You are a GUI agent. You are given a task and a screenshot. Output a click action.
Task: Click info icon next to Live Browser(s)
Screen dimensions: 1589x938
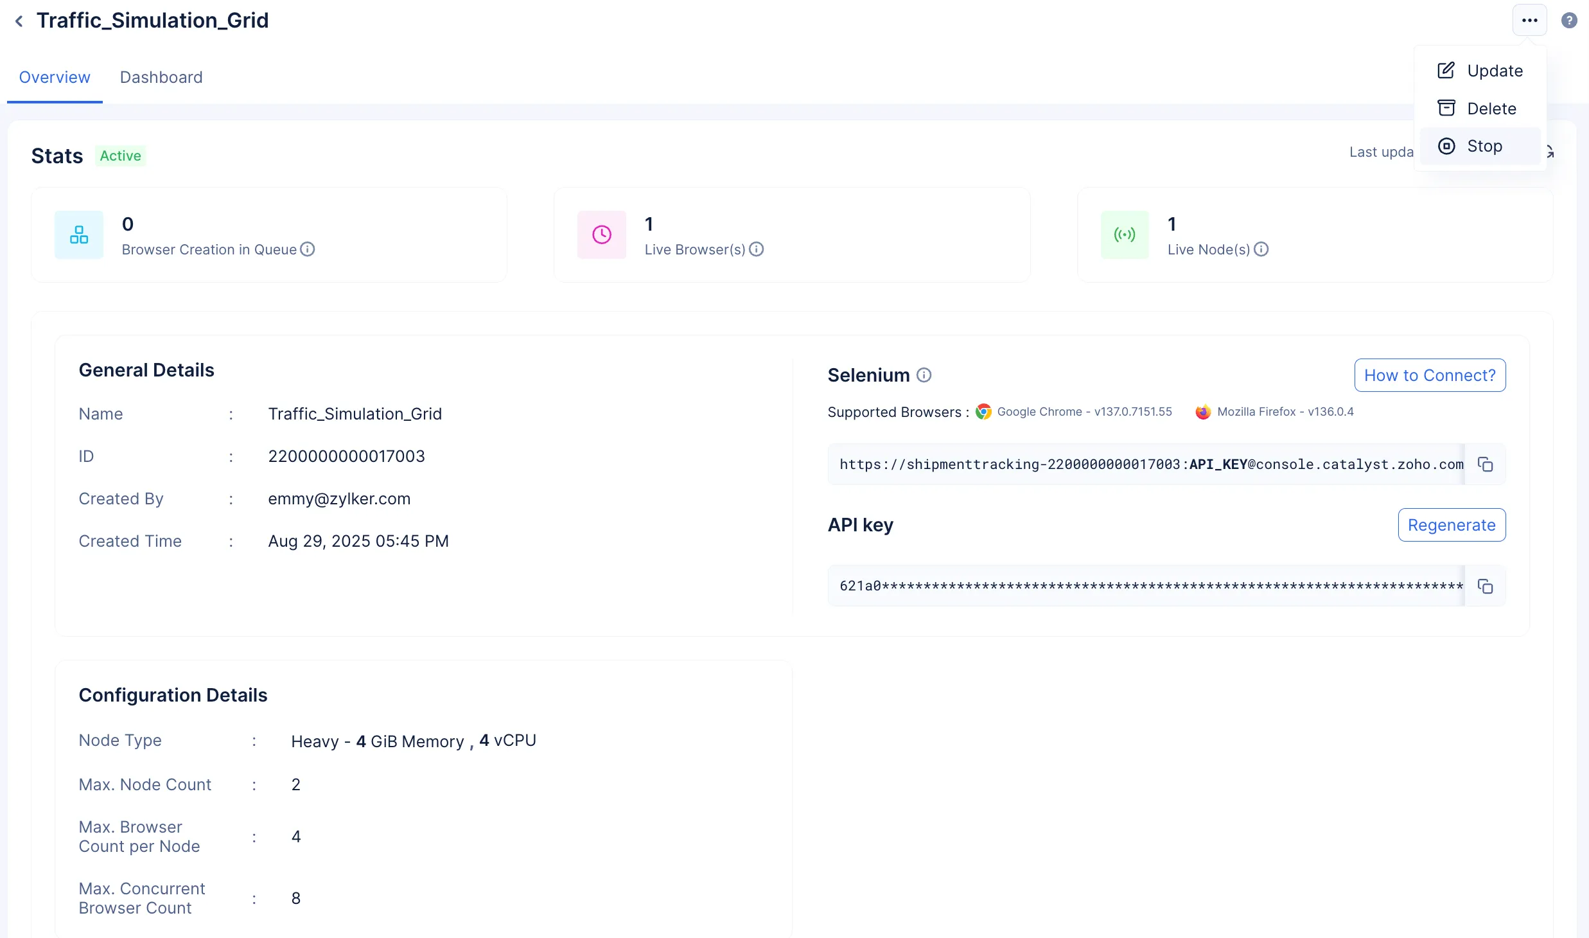(x=757, y=249)
